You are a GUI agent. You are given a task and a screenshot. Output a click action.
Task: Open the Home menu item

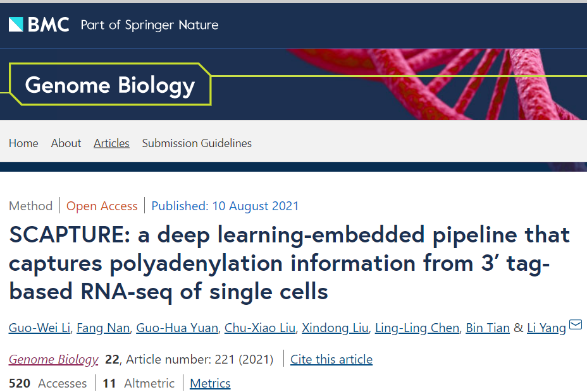tap(23, 143)
